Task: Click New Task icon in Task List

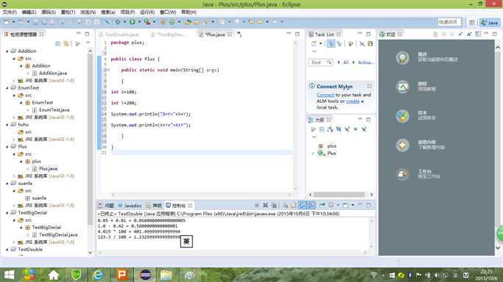Action: 314,43
